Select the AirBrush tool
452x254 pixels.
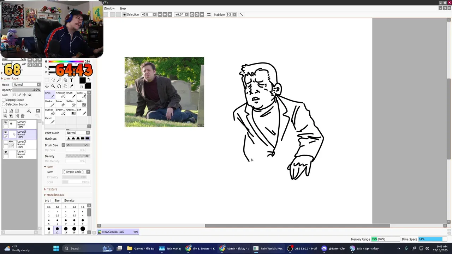[60, 95]
